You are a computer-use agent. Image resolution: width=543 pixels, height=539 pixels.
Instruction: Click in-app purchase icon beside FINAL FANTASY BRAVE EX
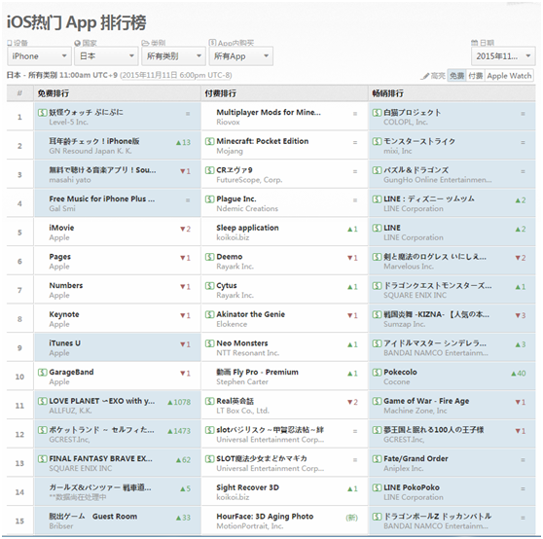click(42, 458)
